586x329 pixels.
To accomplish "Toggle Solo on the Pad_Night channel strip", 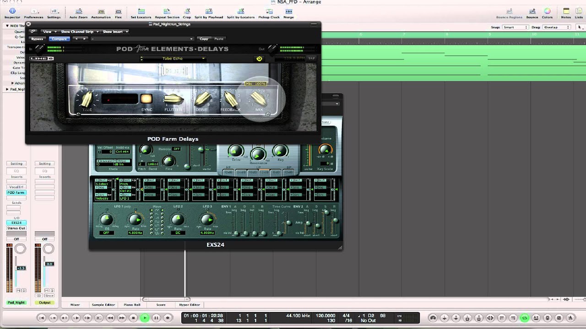I will tap(23, 291).
